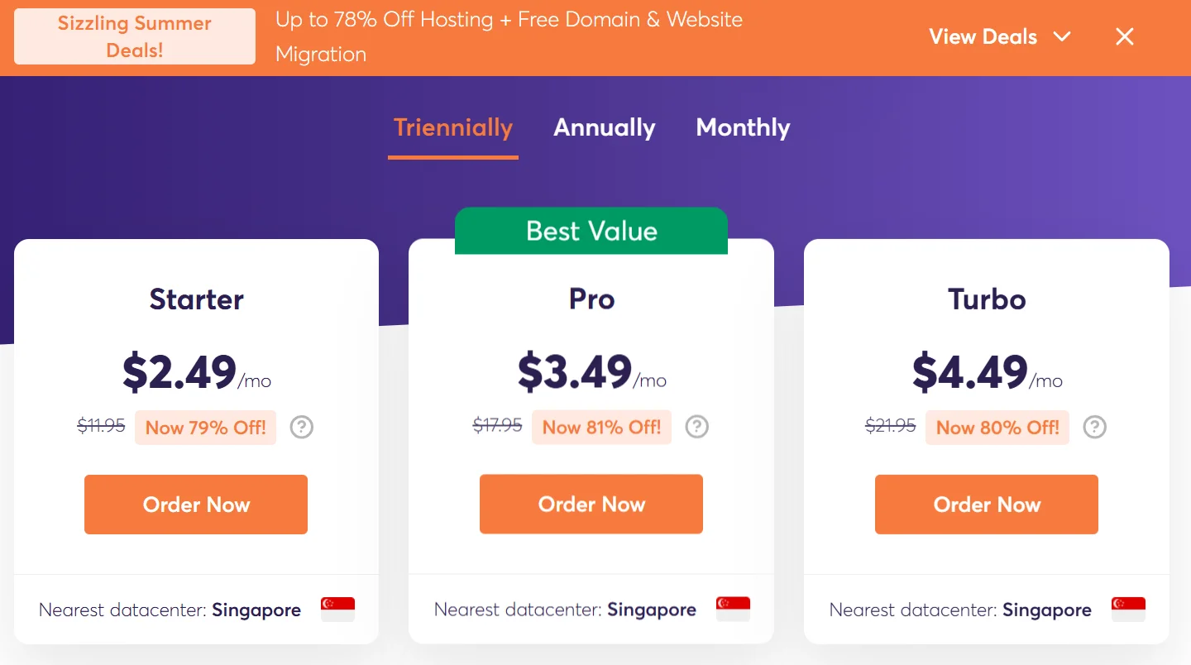This screenshot has width=1191, height=665.
Task: Click the help icon on Turbo plan
Action: (x=1095, y=427)
